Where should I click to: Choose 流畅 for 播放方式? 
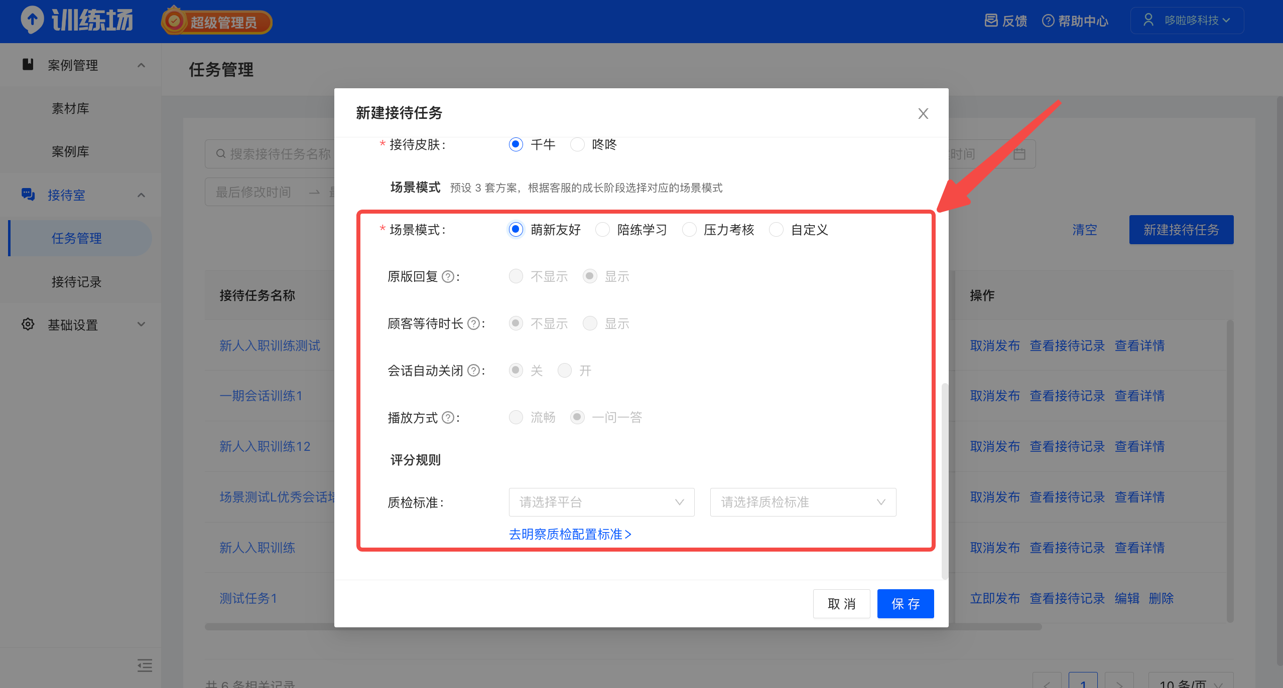pyautogui.click(x=516, y=417)
